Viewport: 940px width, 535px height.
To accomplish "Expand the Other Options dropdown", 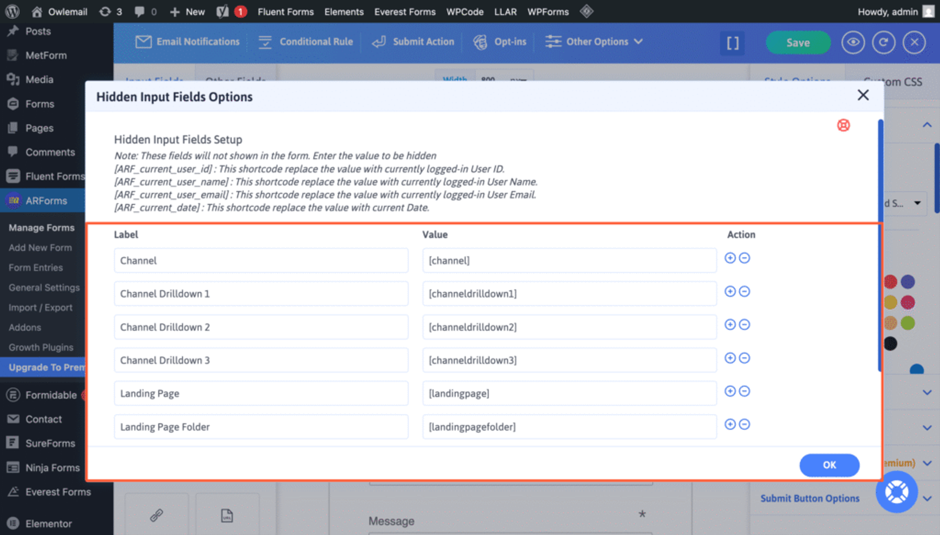I will pos(593,42).
